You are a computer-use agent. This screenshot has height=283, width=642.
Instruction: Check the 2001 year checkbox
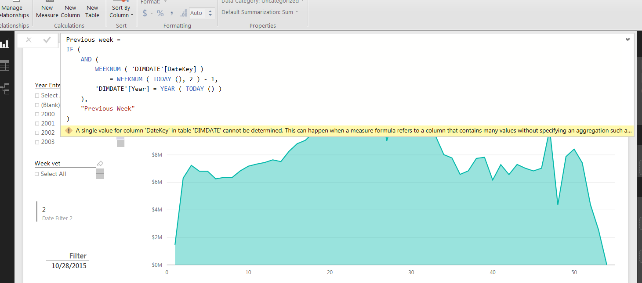point(37,123)
